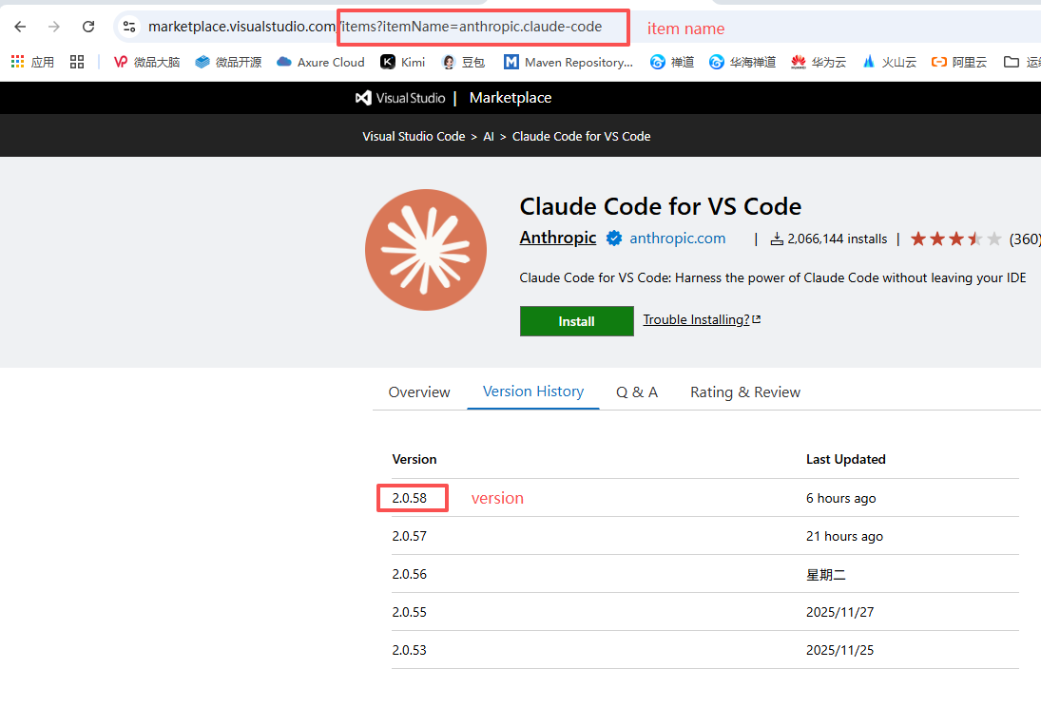
Task: Click the browser back arrow
Action: coord(20,27)
